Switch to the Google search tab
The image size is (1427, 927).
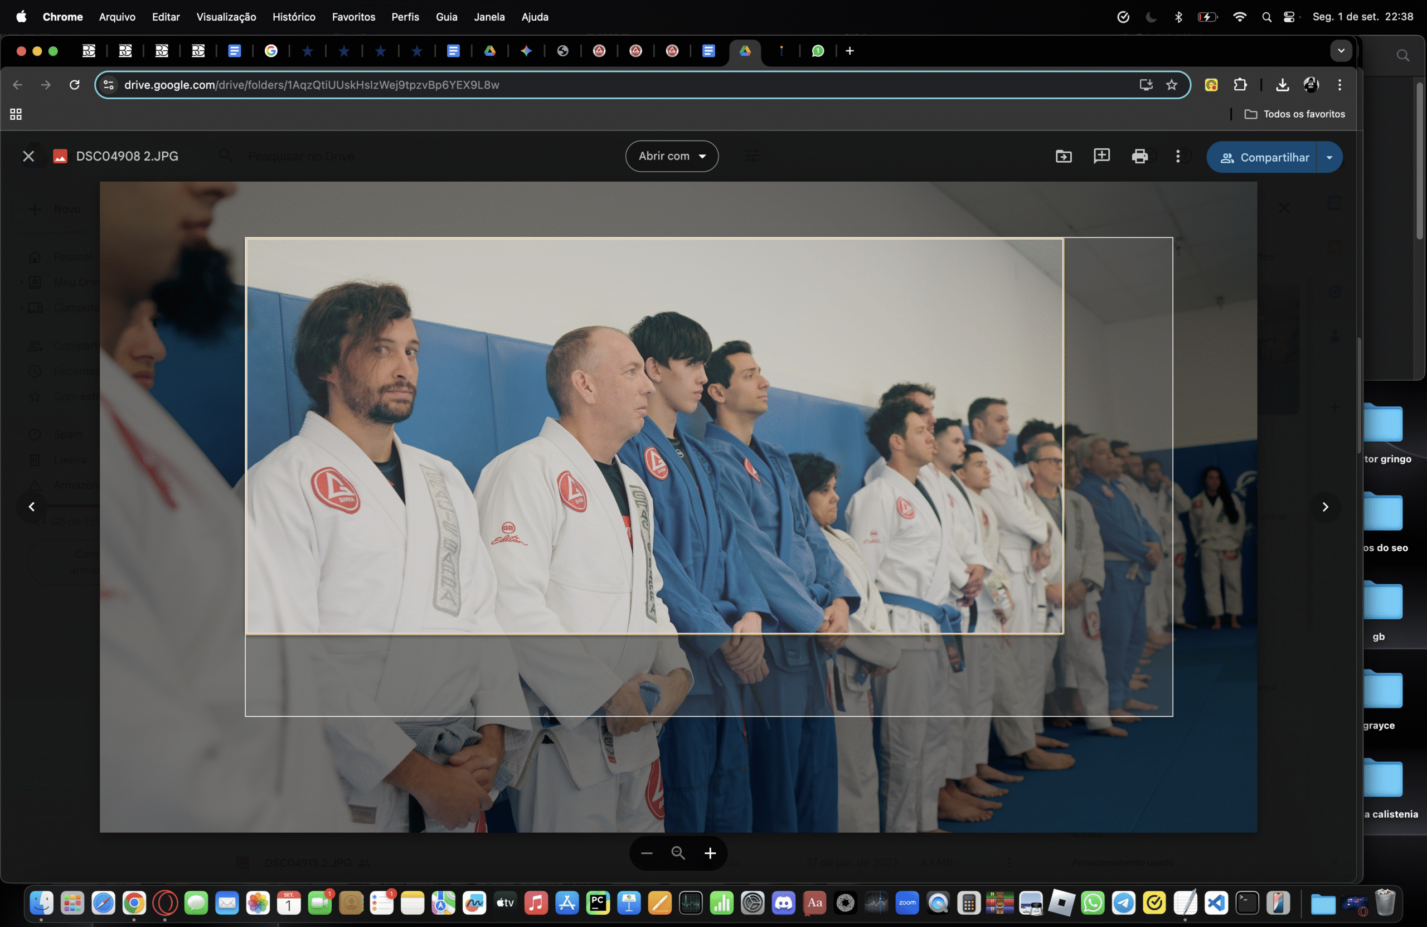pos(271,51)
